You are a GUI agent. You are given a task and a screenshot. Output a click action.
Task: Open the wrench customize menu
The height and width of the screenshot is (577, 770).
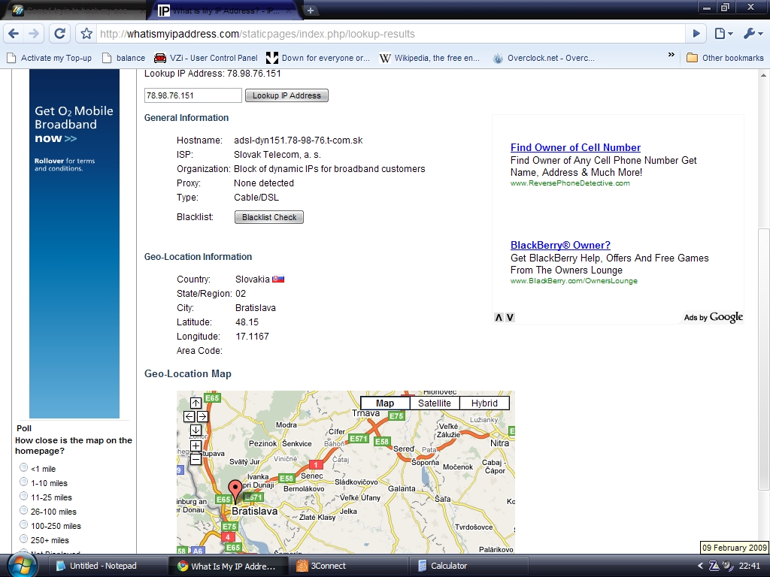coord(753,34)
